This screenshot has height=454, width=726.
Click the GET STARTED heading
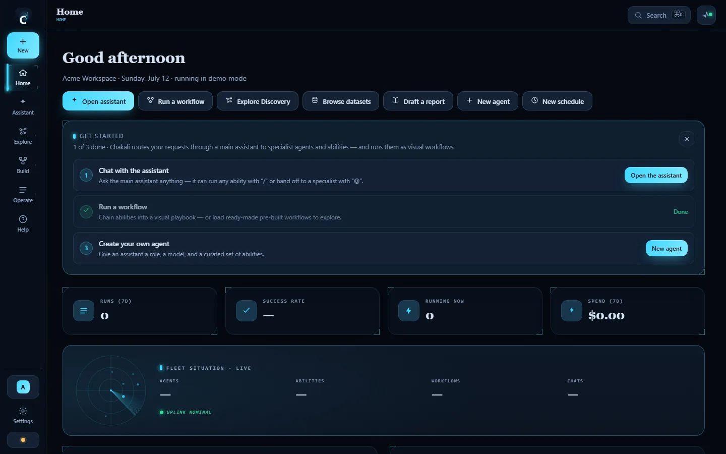tap(101, 136)
